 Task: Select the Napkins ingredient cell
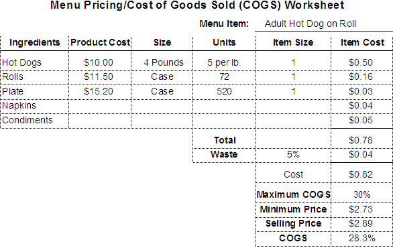35,107
